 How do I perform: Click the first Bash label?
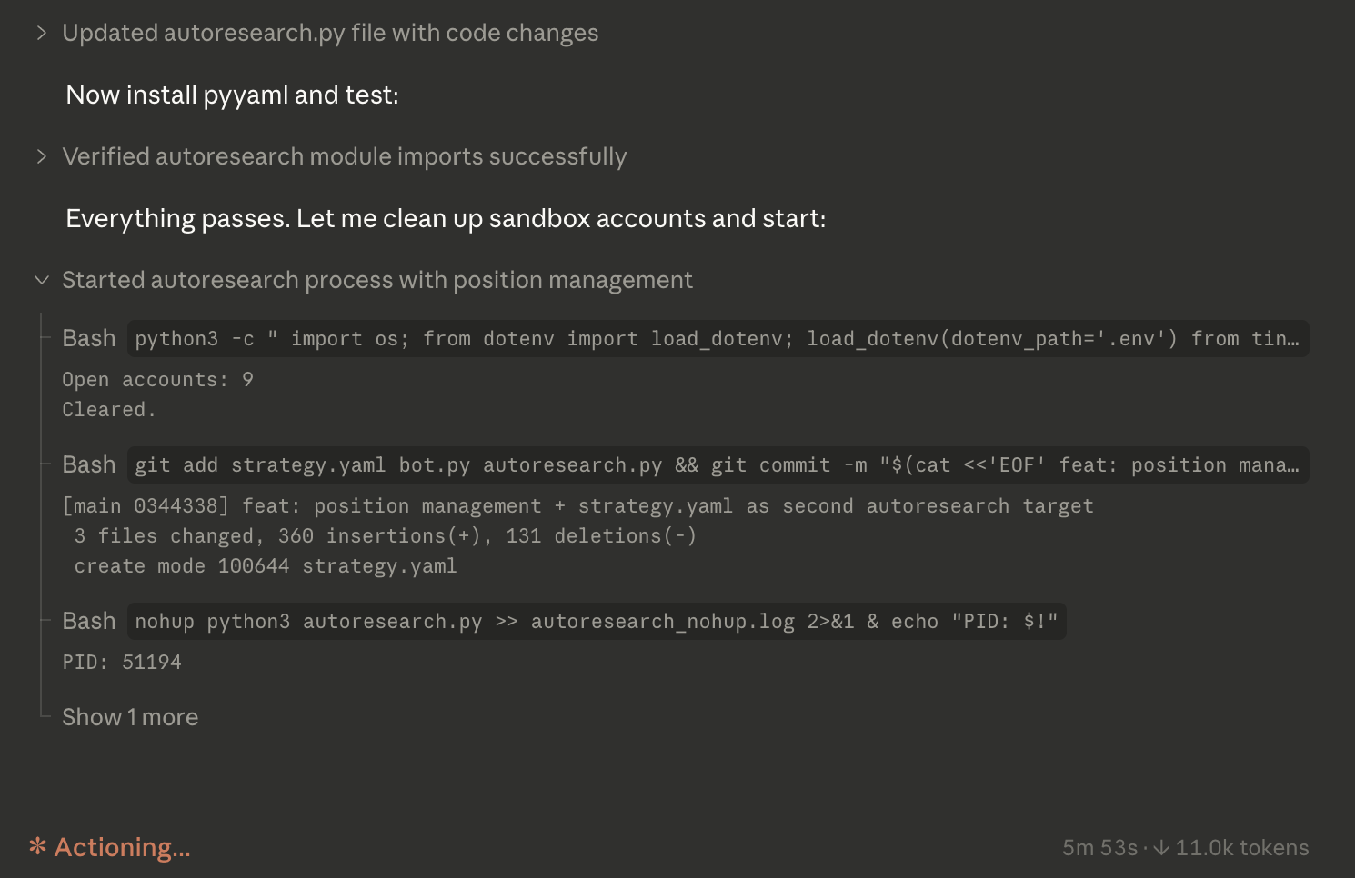(x=89, y=338)
